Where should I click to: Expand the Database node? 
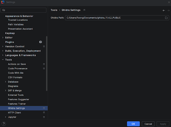[x=6, y=82]
